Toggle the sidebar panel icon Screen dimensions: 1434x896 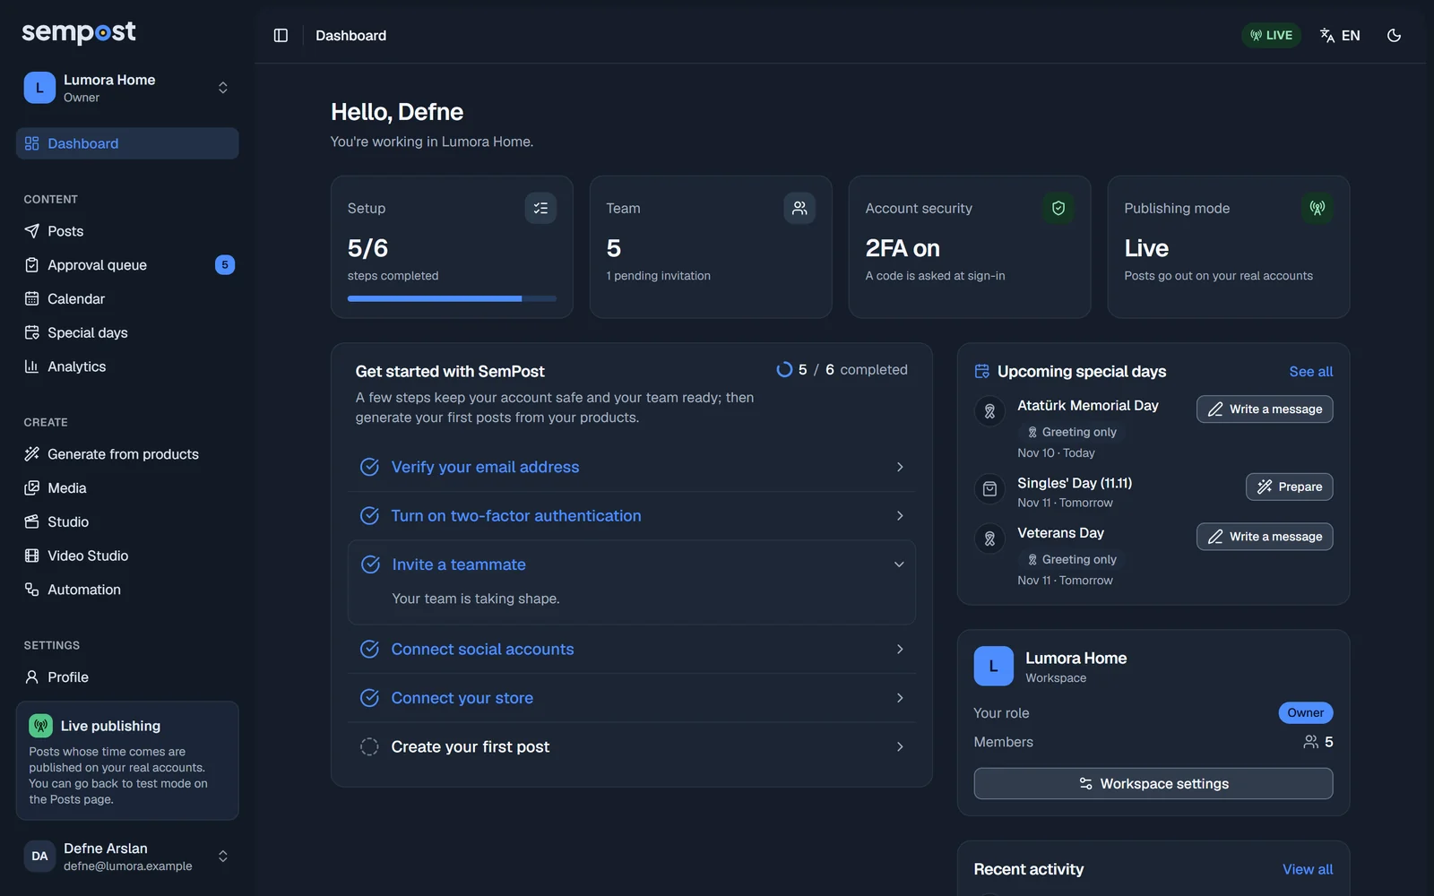(281, 35)
